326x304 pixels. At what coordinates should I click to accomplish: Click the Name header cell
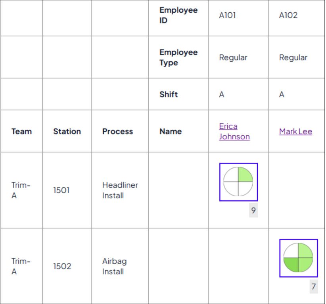[x=178, y=131]
